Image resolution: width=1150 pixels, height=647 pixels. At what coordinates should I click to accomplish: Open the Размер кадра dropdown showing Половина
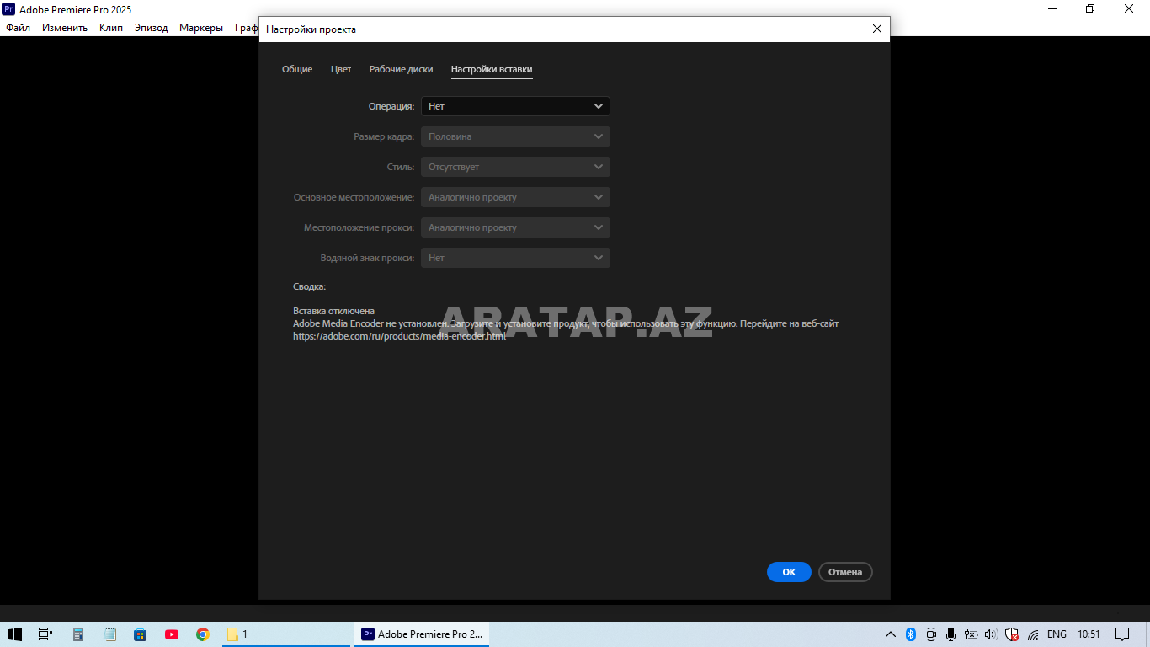[515, 136]
